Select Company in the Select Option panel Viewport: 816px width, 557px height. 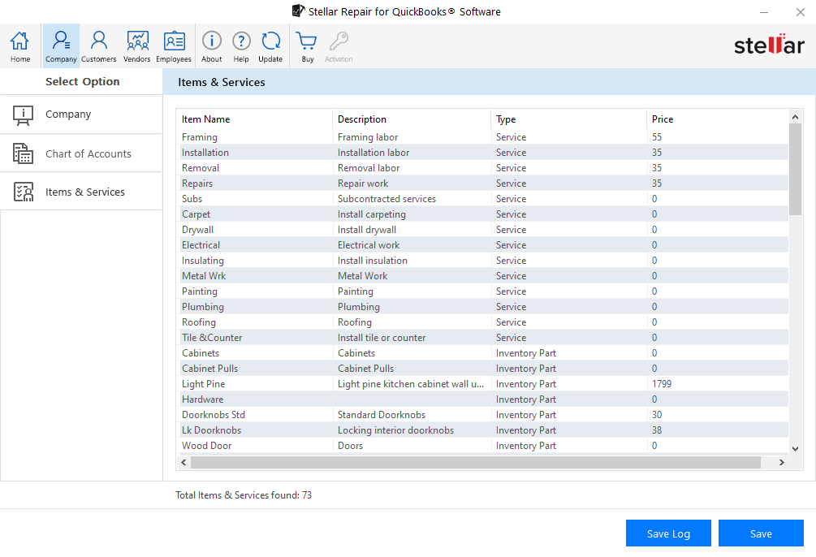[81, 114]
